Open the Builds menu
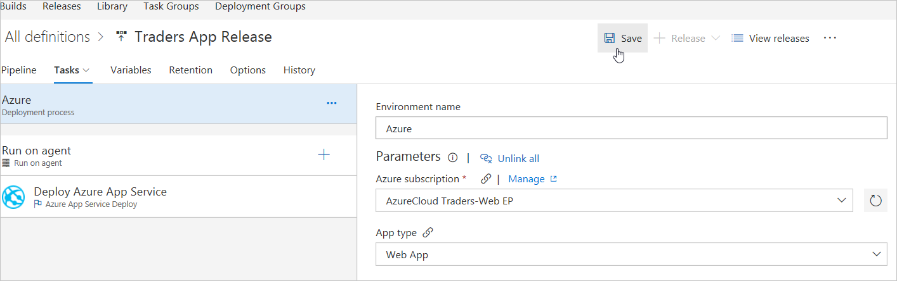 click(x=13, y=6)
